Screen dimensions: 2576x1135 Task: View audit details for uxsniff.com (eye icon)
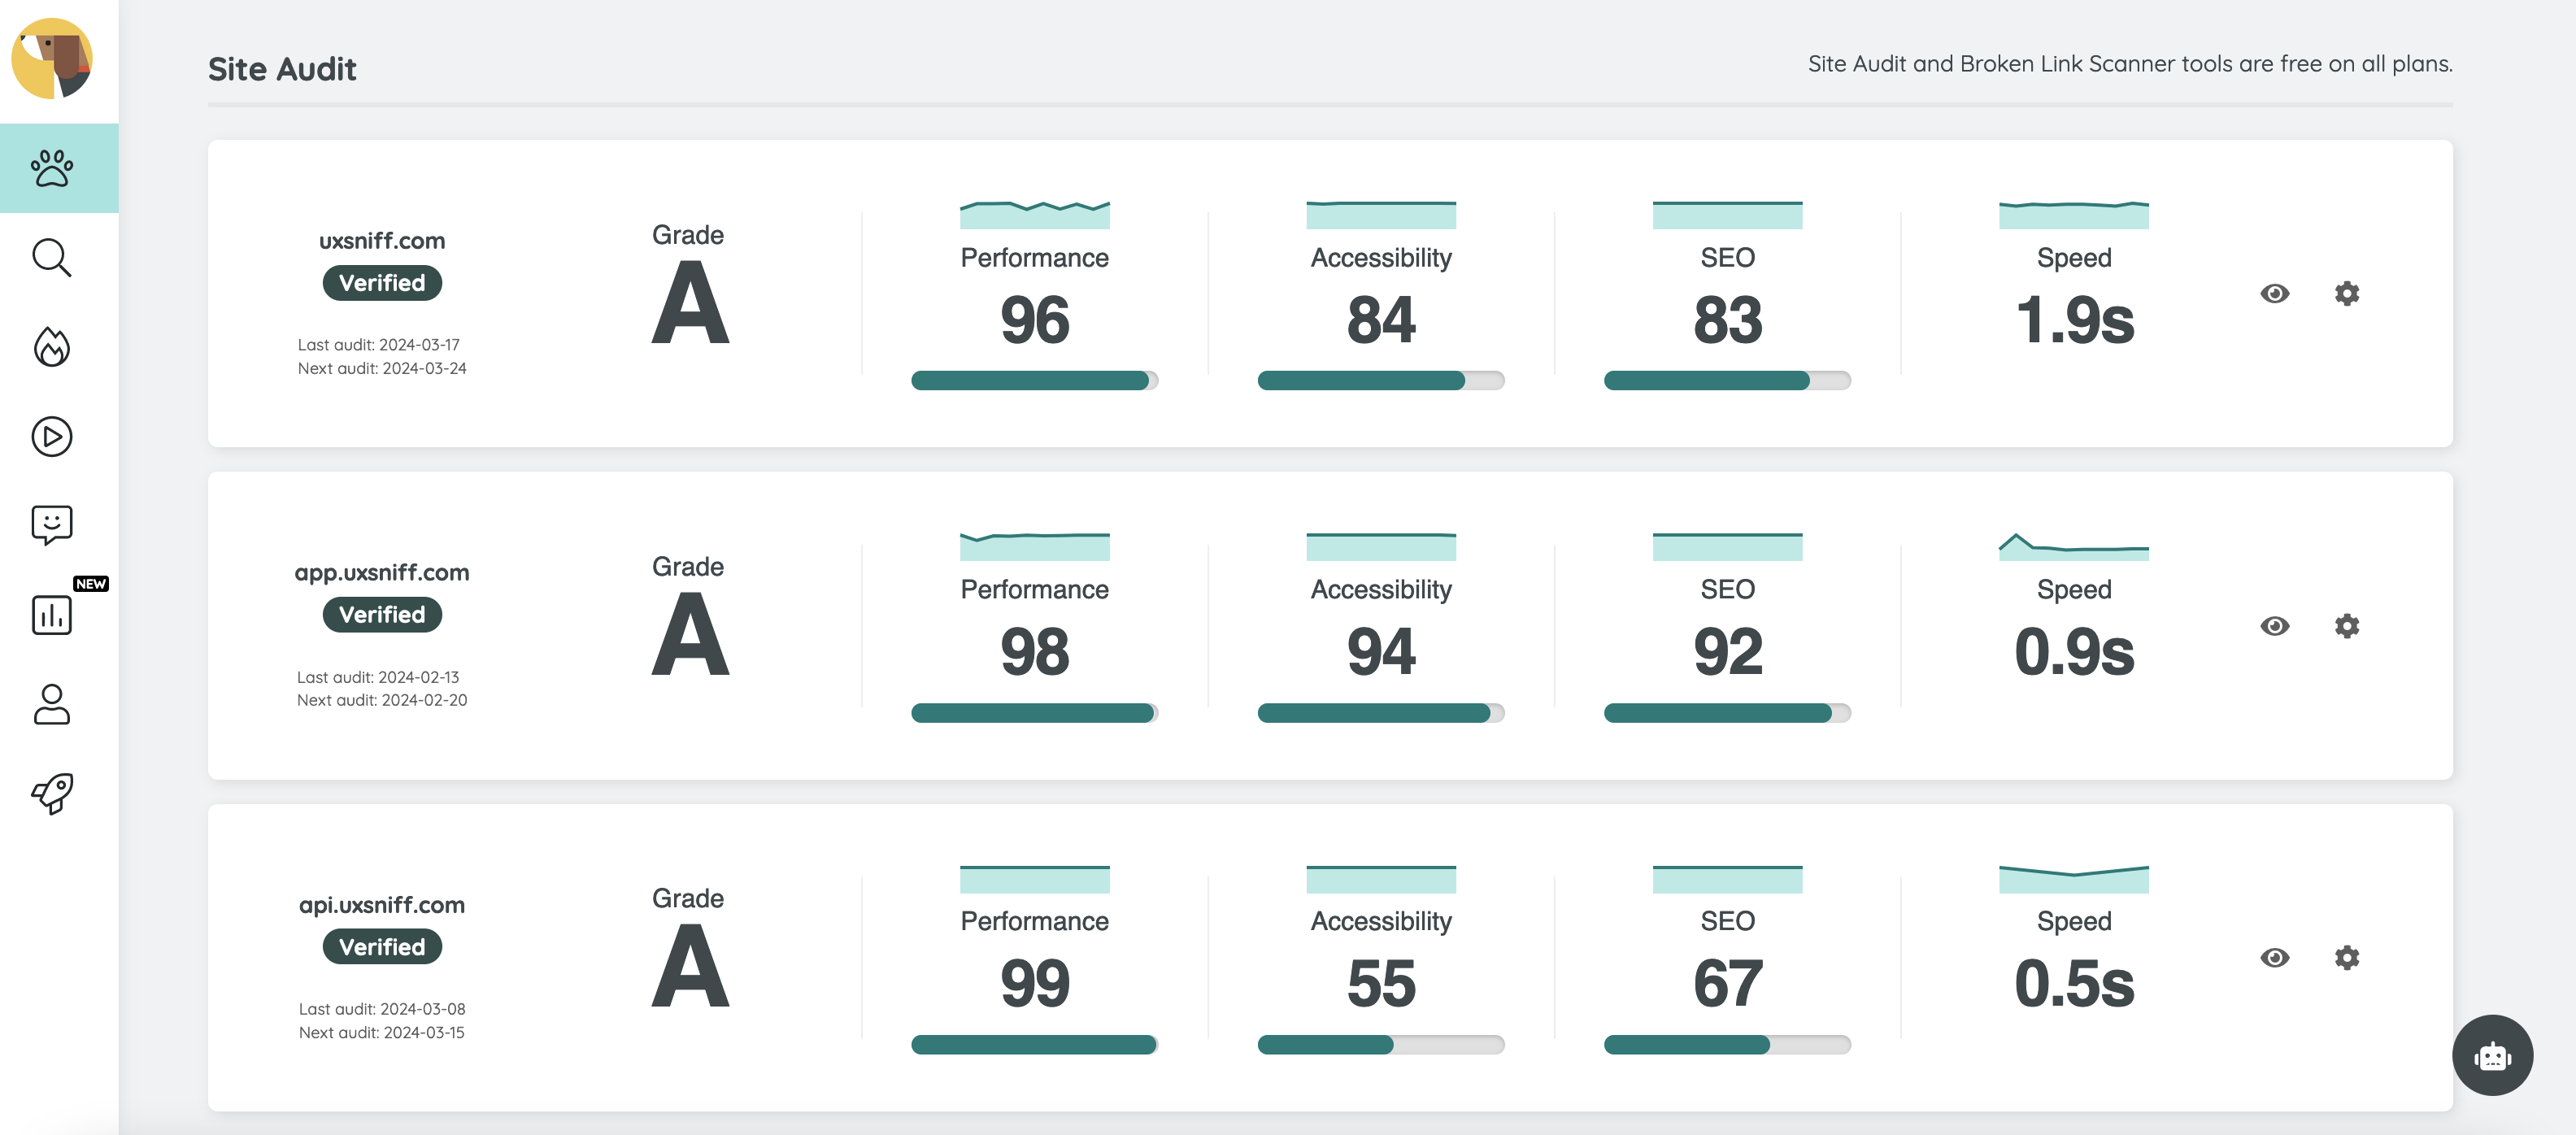click(2274, 294)
